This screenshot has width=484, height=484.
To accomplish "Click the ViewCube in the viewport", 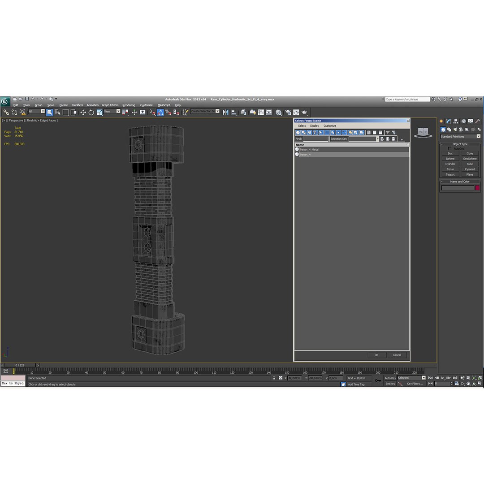I will (x=423, y=132).
